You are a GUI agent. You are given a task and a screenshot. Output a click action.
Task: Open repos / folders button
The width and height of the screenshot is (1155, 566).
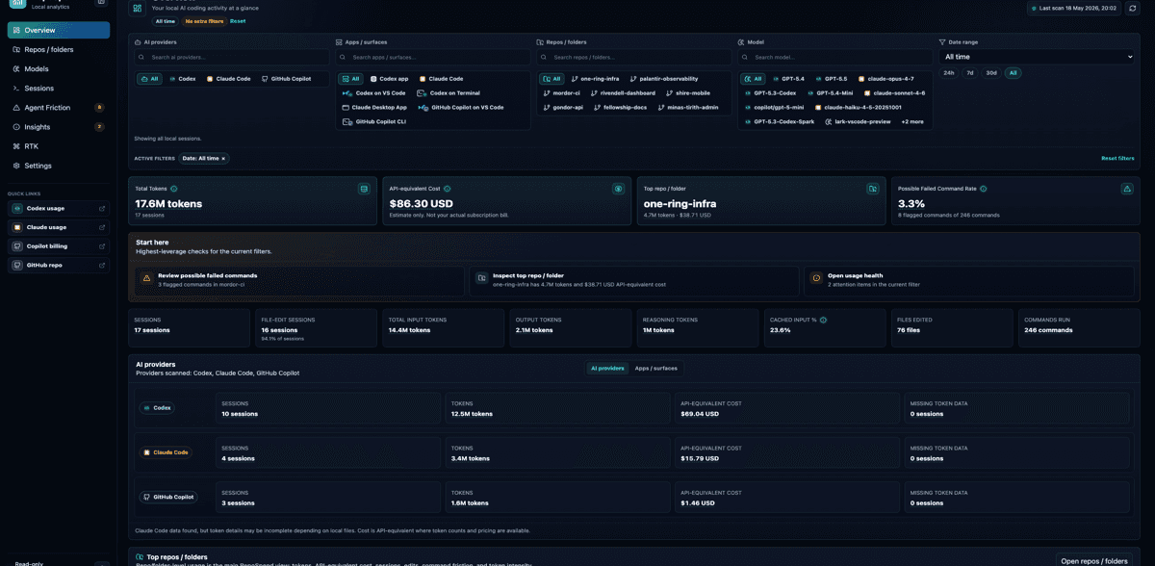[x=1094, y=560]
